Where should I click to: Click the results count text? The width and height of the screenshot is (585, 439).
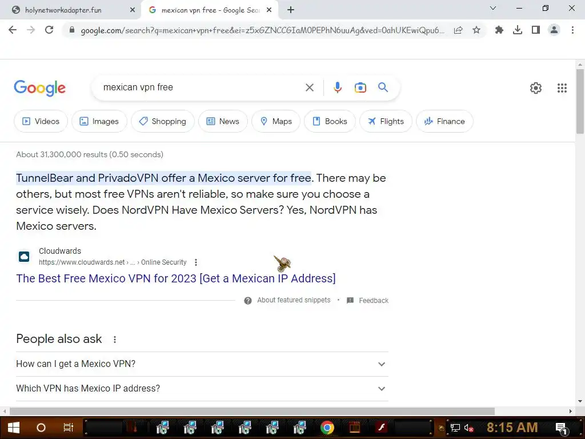[x=90, y=154]
